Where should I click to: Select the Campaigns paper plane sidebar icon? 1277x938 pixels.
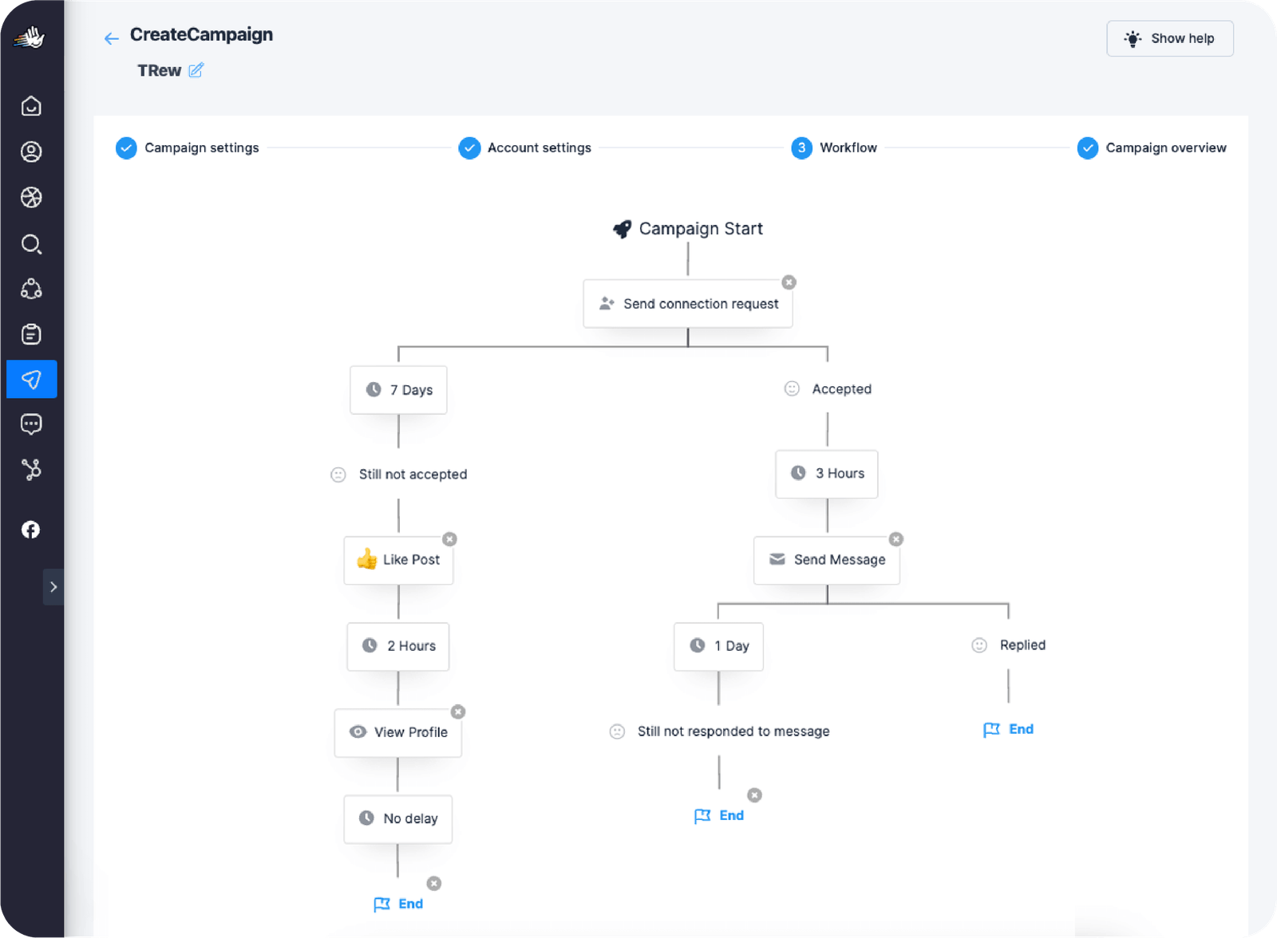(31, 379)
